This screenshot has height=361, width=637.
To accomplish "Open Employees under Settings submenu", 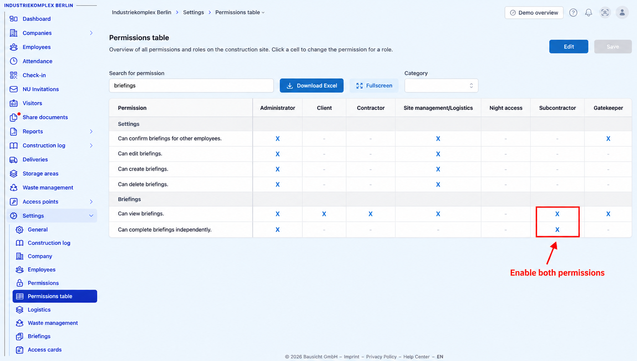I will [x=42, y=270].
